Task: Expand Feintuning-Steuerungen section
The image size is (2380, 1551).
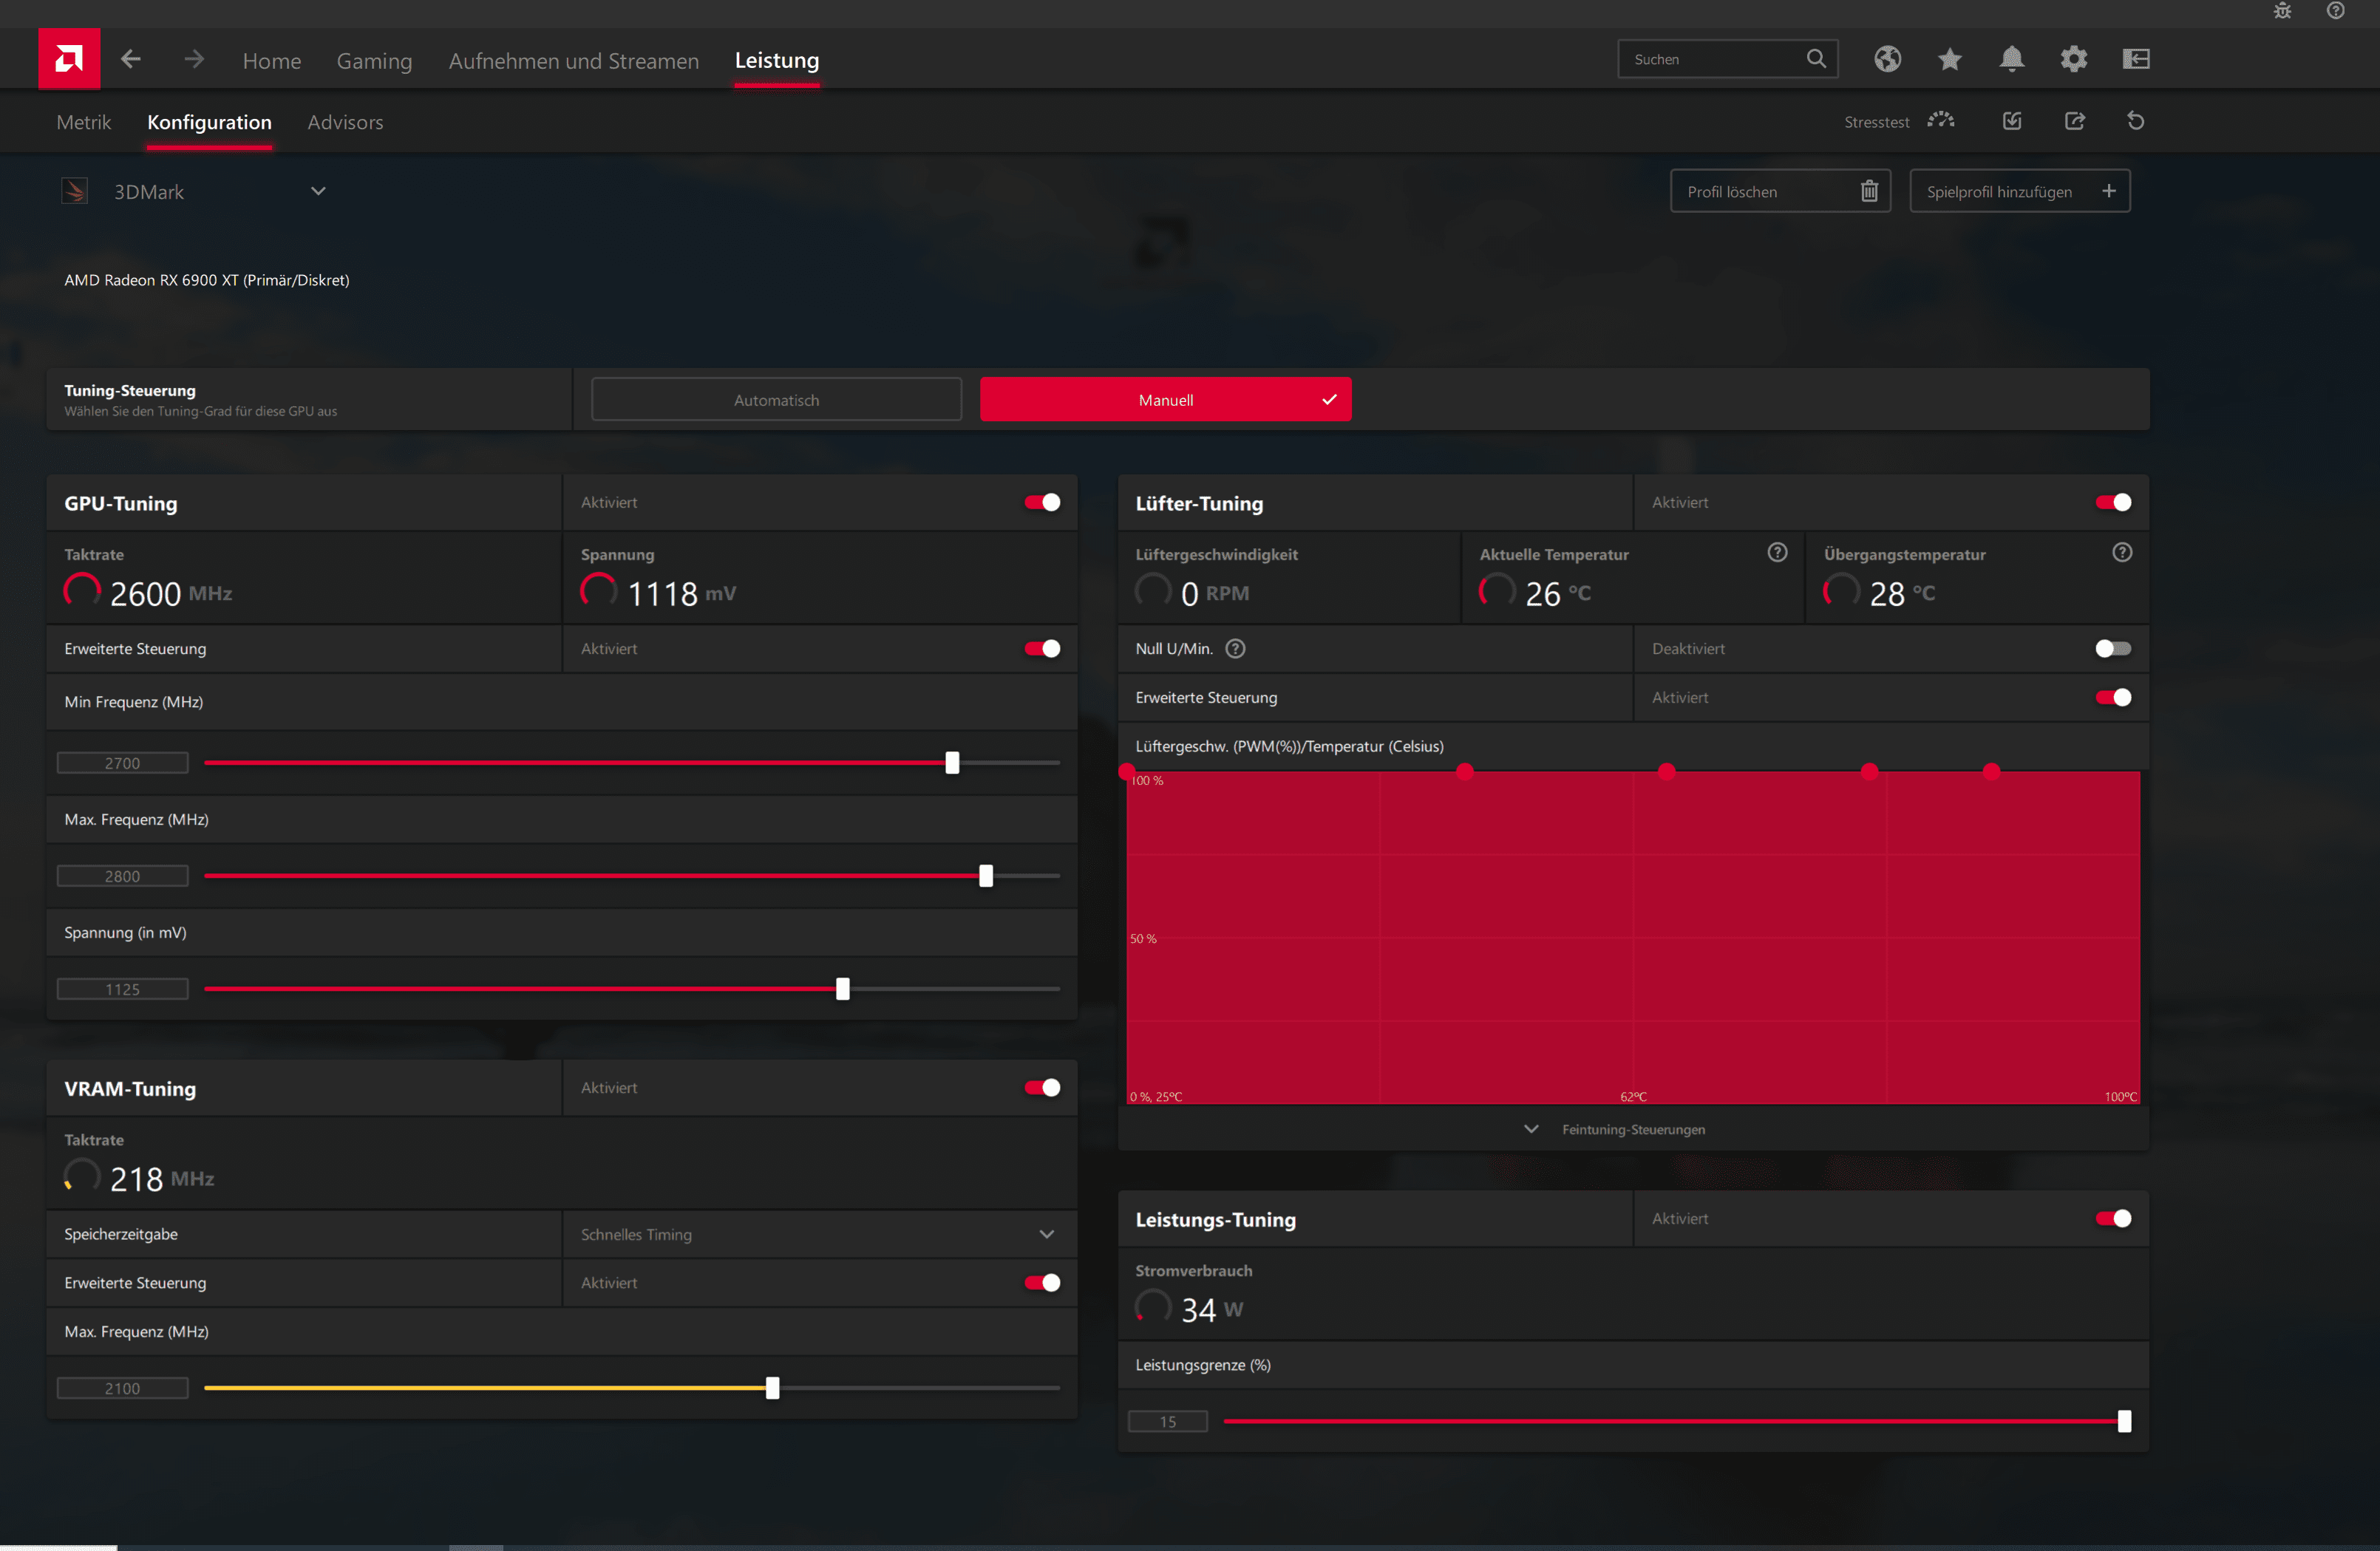Action: point(1632,1129)
